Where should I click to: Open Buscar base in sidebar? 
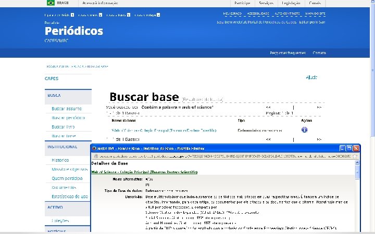64,136
